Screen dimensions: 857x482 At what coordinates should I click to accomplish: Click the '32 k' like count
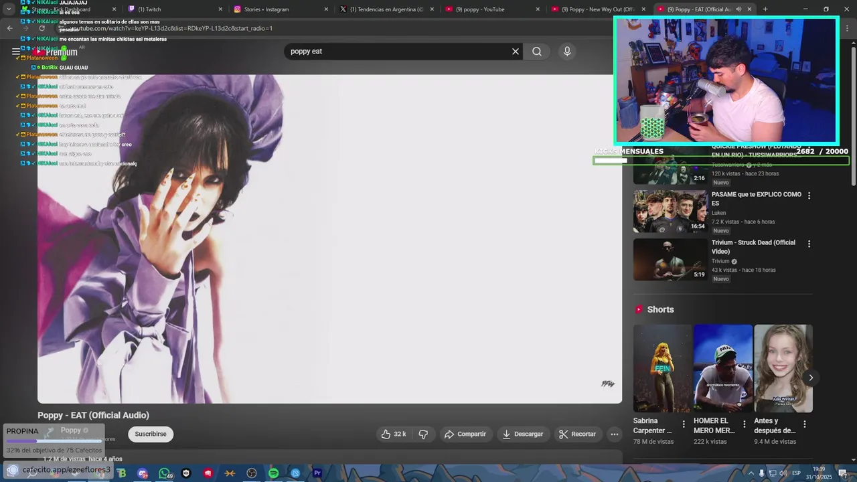click(x=400, y=434)
